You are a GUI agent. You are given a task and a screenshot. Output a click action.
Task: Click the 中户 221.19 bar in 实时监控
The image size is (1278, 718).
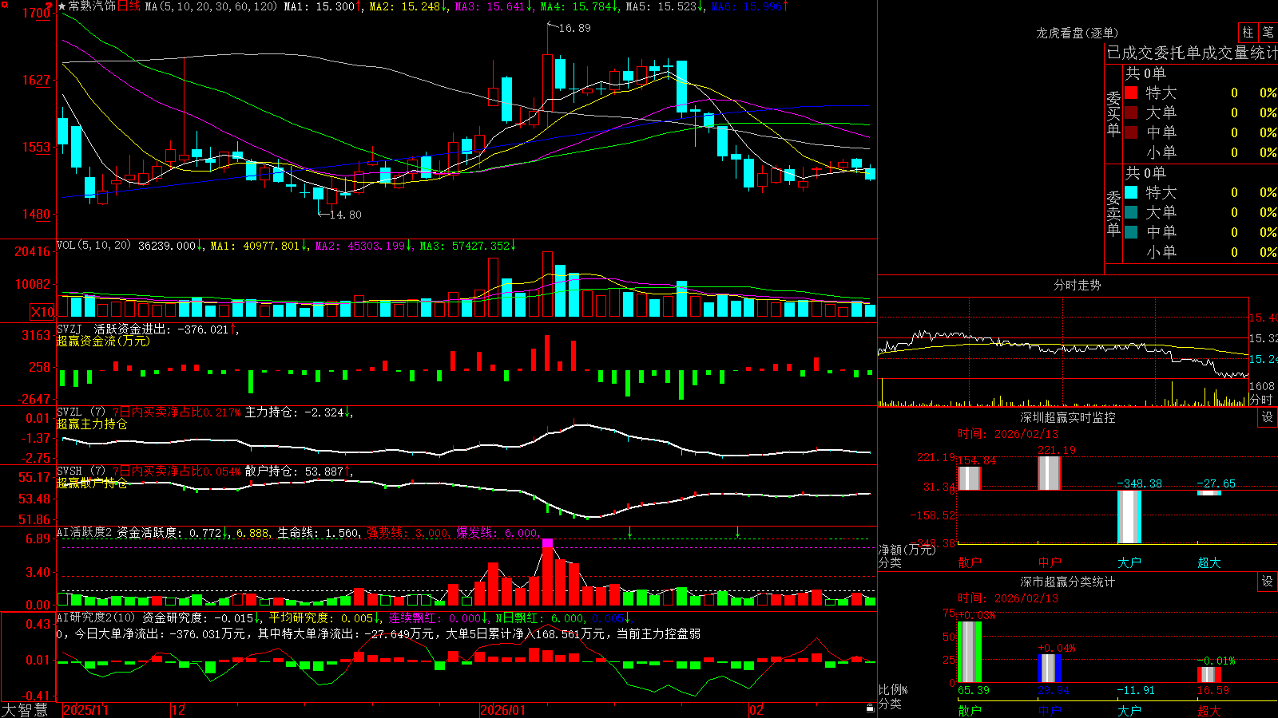tap(1049, 473)
